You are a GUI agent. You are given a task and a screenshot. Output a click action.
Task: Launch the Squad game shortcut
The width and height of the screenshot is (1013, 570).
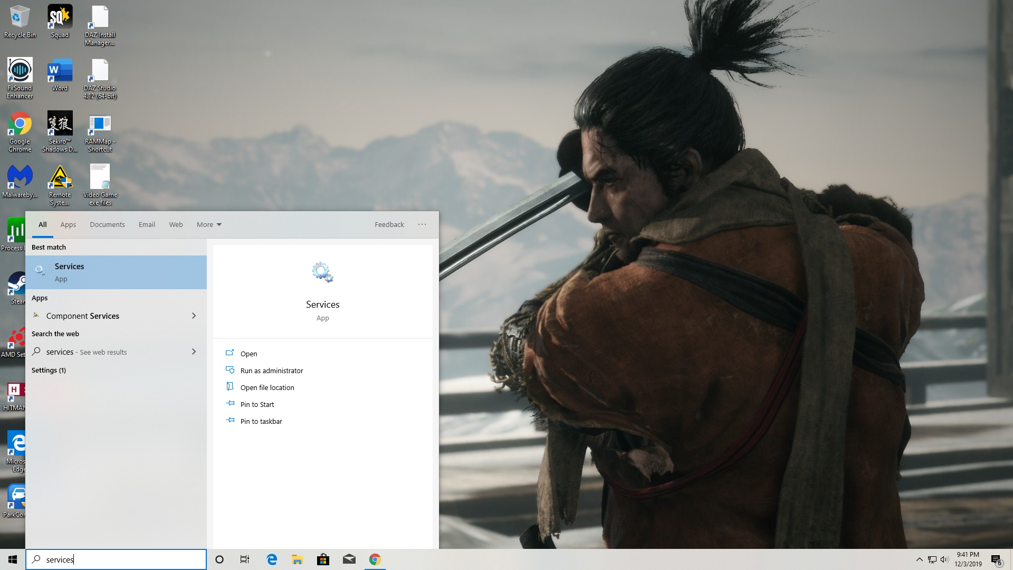coord(60,22)
